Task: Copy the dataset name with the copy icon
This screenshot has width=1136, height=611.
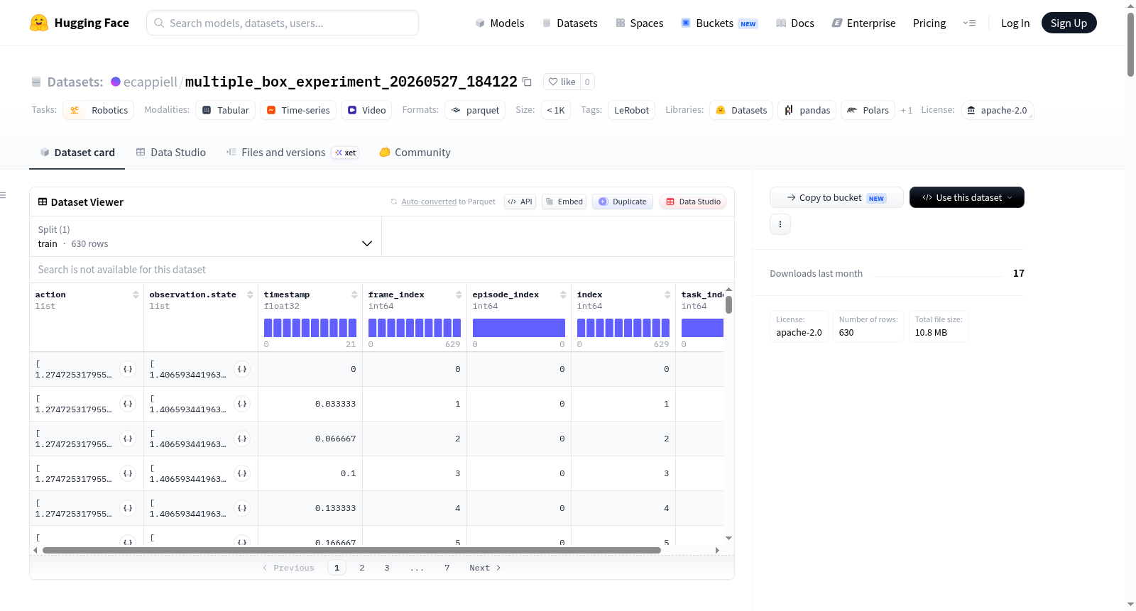Action: click(x=527, y=82)
